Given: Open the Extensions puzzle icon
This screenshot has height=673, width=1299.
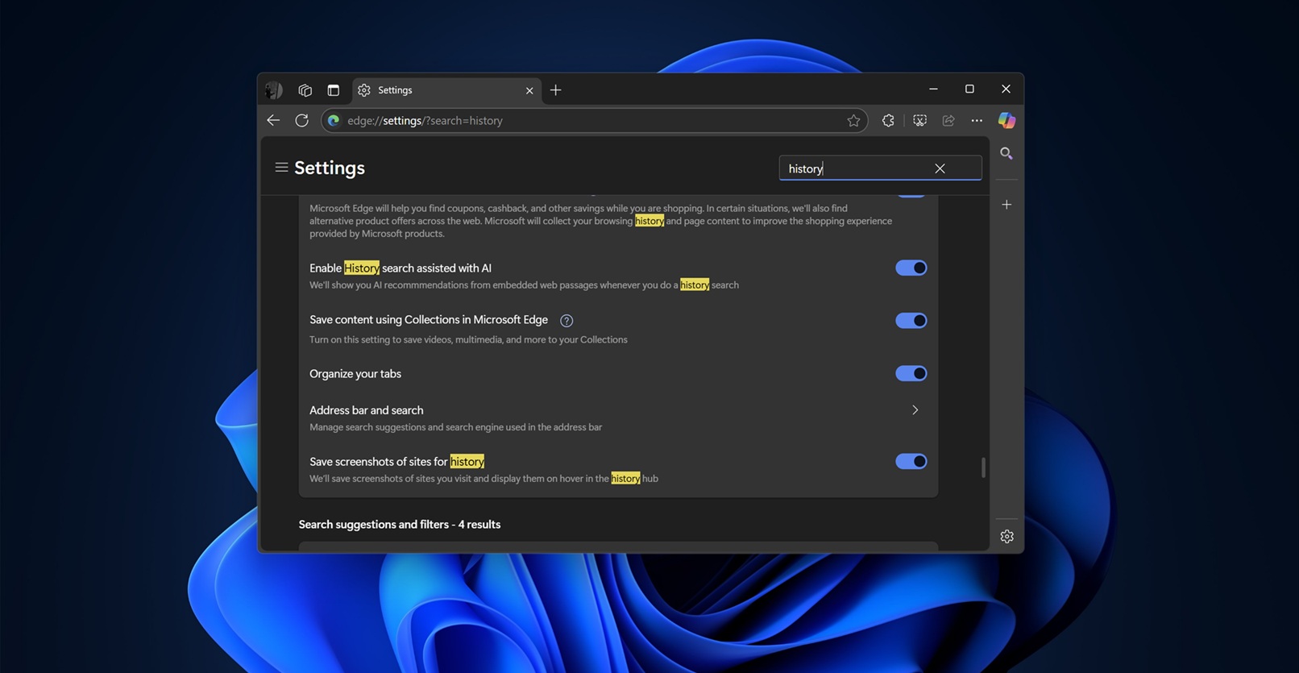Looking at the screenshot, I should click(888, 120).
